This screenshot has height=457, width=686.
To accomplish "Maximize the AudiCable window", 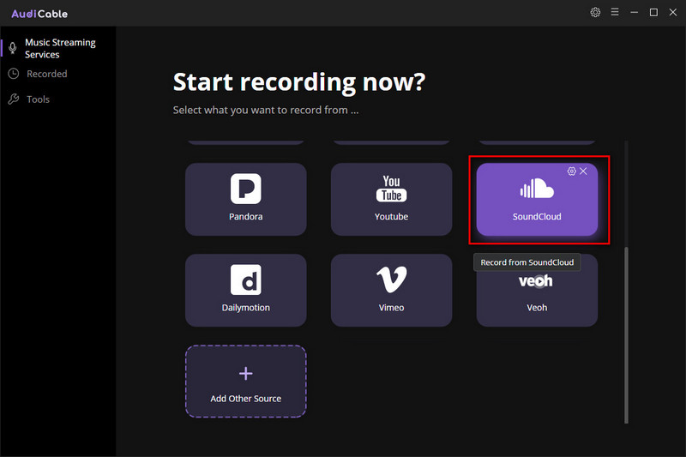I will click(x=653, y=12).
